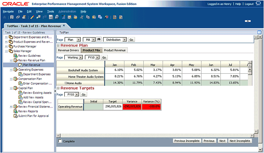264x153 pixels.
Task: Click the lock icon in the toolbar
Action: click(x=57, y=17)
